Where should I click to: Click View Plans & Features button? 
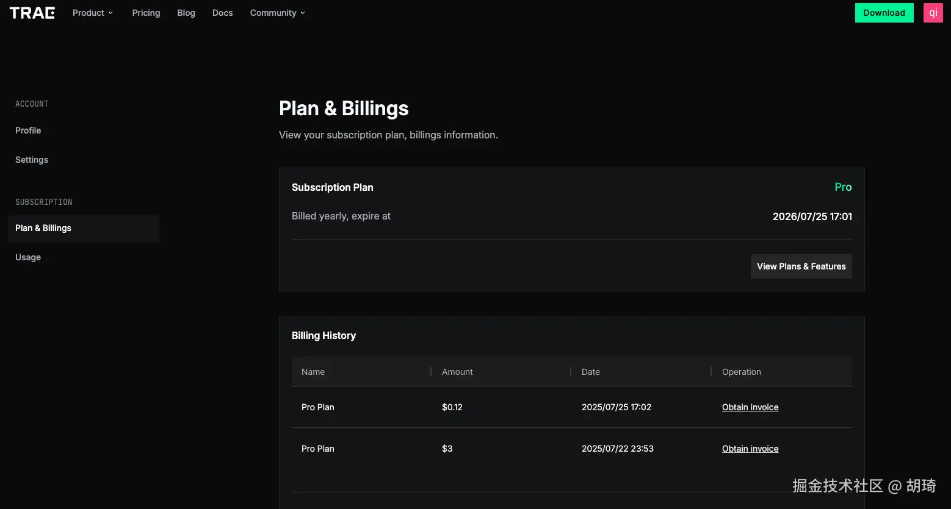click(801, 266)
